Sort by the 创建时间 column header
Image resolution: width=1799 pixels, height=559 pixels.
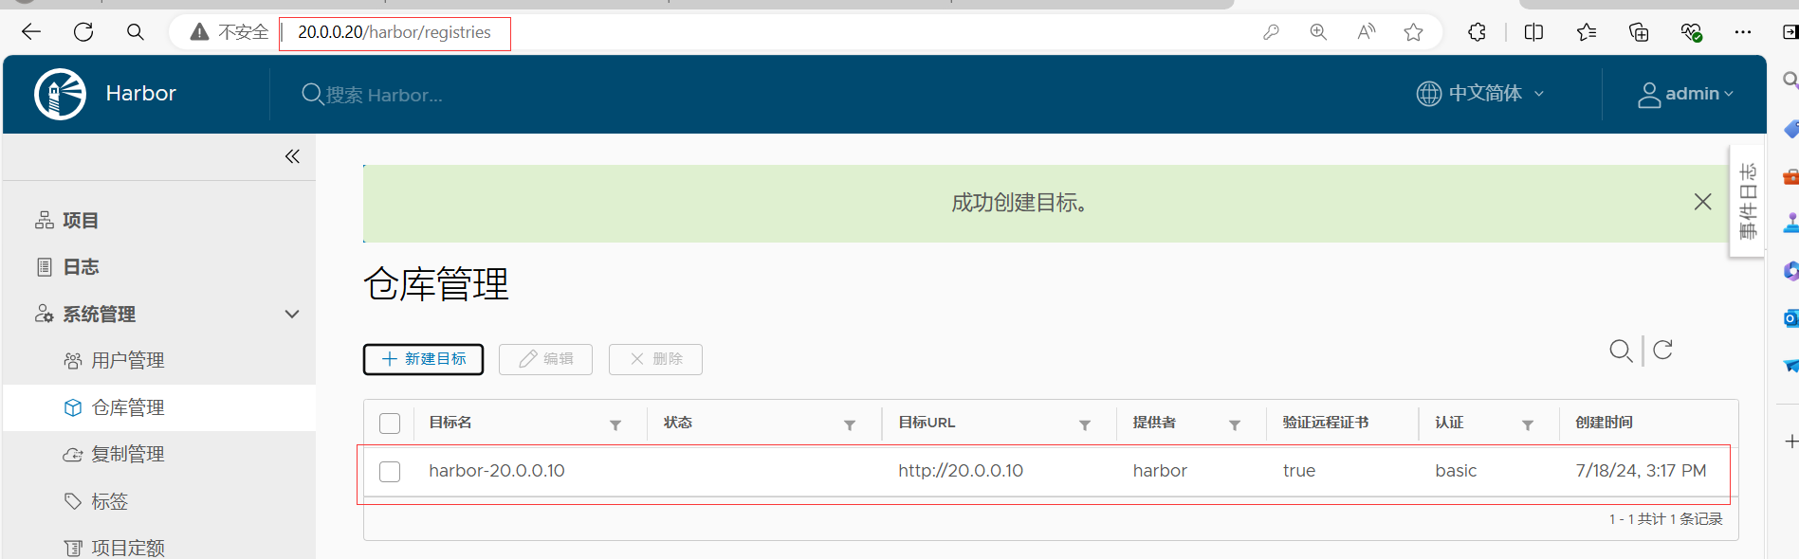coord(1605,423)
